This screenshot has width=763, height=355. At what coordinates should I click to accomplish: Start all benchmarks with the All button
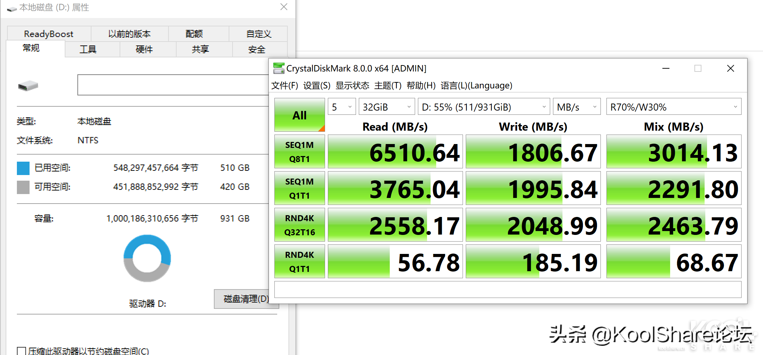299,115
